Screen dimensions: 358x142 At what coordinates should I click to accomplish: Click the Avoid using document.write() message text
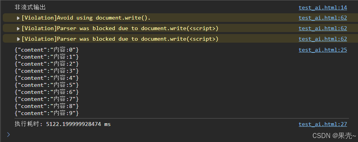(x=86, y=18)
